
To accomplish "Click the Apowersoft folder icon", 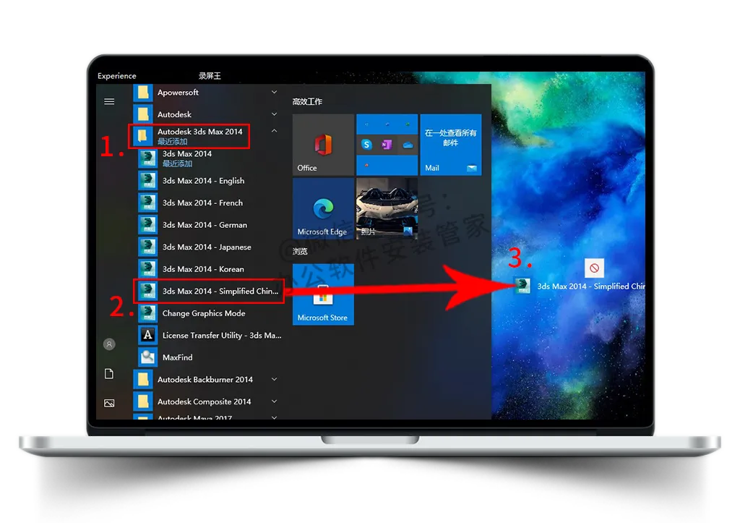I will [142, 93].
